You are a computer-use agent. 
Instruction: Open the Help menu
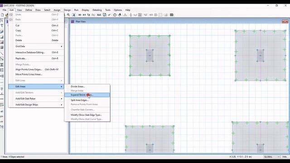coord(128,10)
